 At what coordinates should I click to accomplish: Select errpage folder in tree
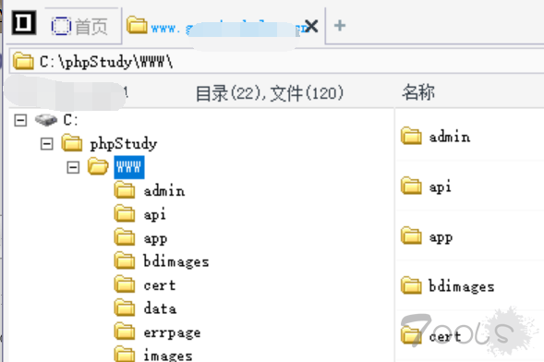[x=172, y=332]
